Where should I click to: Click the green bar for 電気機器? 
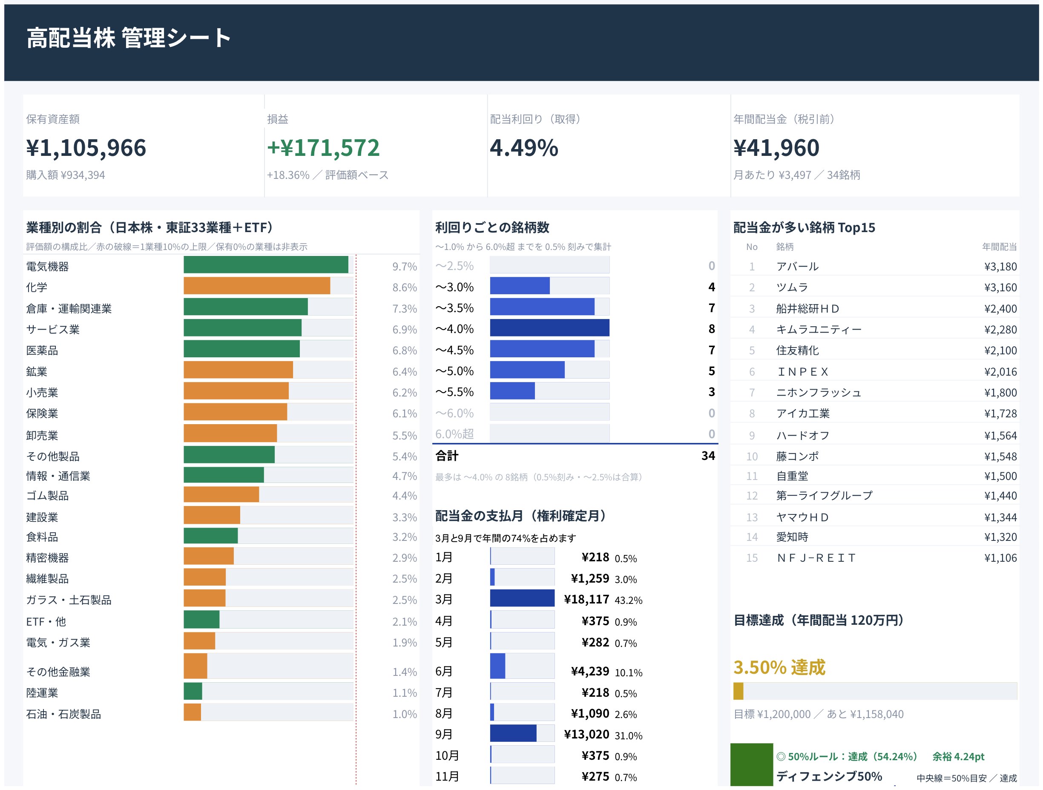click(x=266, y=264)
